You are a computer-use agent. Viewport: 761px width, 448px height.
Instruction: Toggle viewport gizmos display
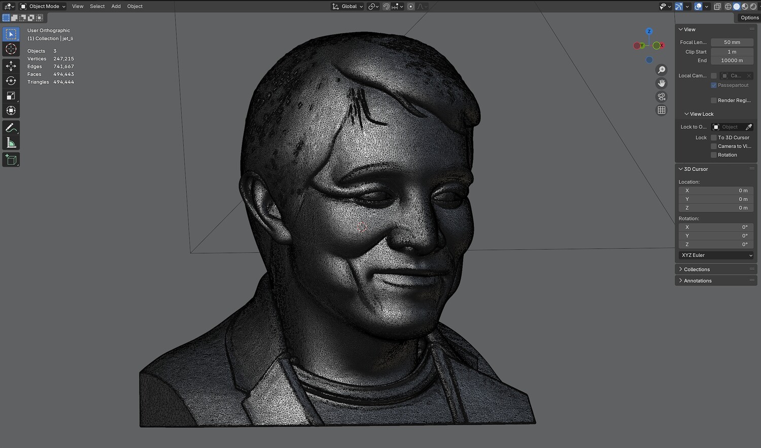[678, 7]
